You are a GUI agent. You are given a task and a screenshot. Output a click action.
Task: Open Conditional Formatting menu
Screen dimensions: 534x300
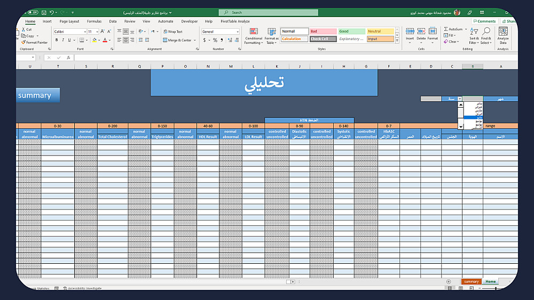[x=253, y=36]
